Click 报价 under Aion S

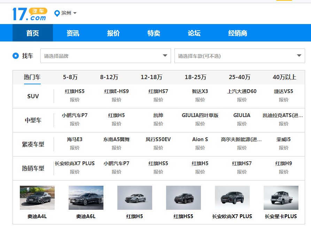[200, 148]
